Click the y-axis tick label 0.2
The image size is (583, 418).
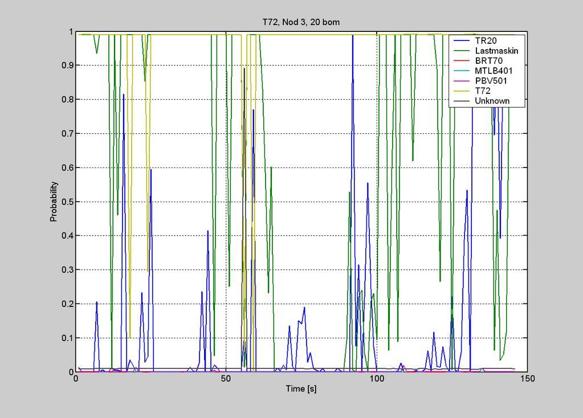(67, 304)
